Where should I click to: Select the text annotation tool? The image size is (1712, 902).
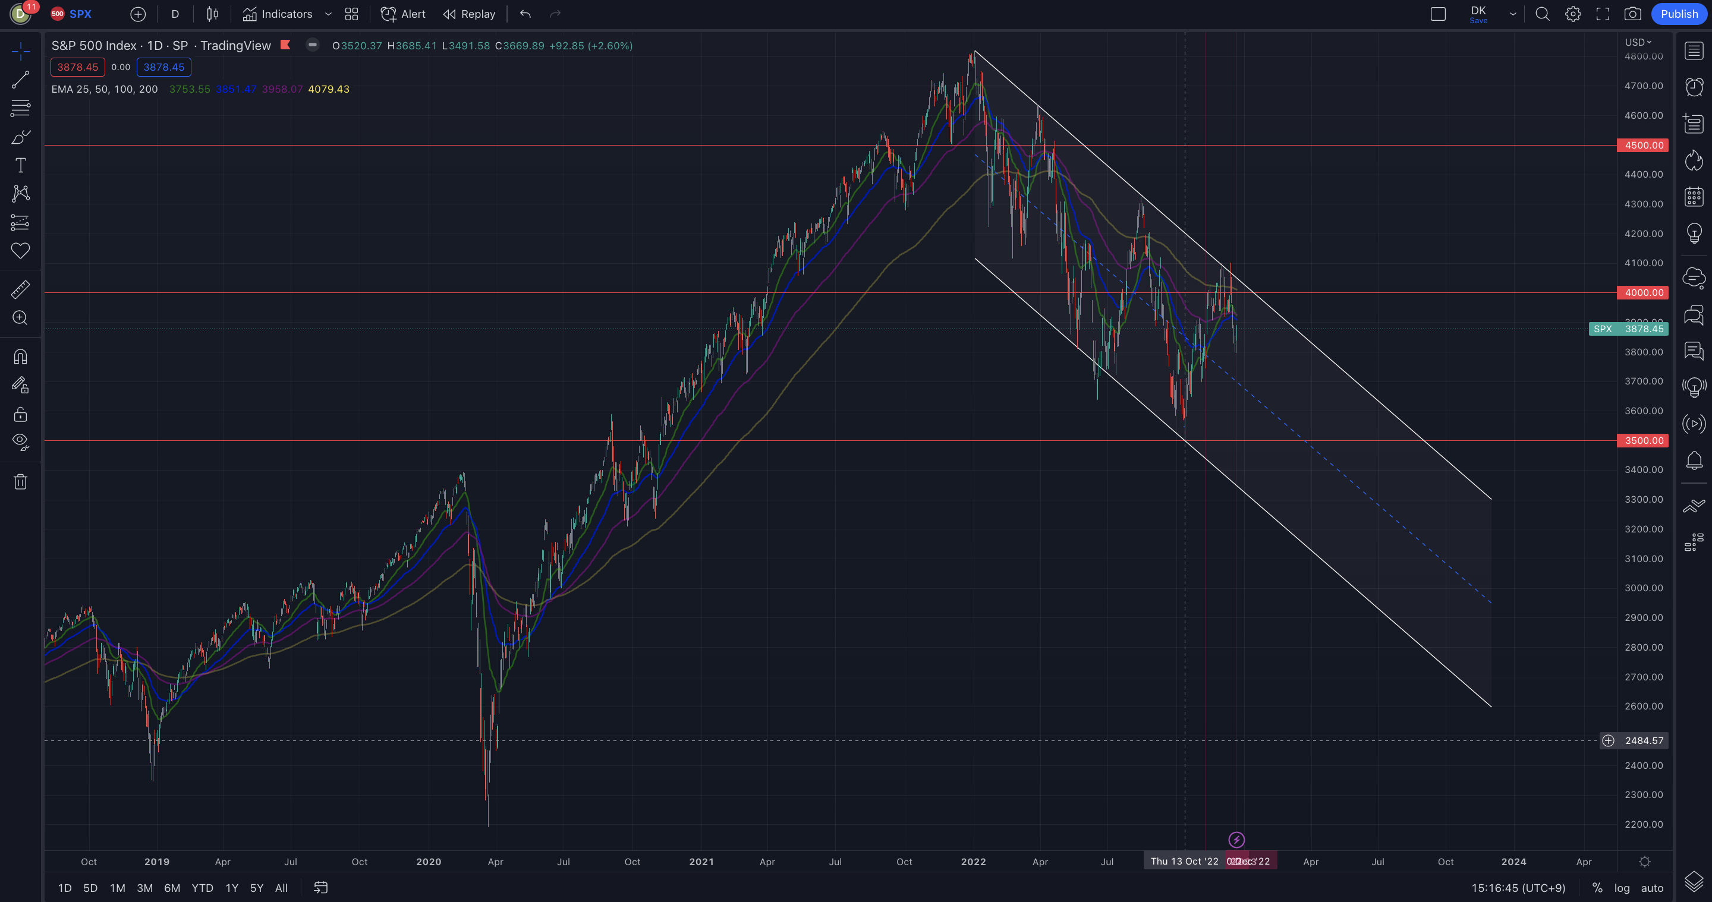click(x=21, y=165)
